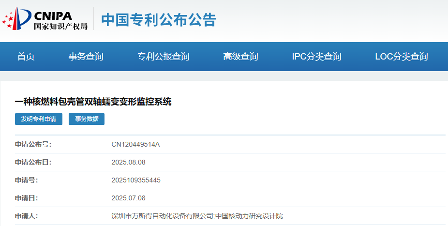The image size is (448, 226).
Task: Click the 中国专利公布公告 site title
Action: tap(158, 20)
